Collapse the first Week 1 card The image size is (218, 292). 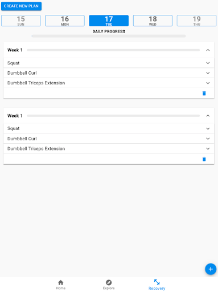pos(208,50)
